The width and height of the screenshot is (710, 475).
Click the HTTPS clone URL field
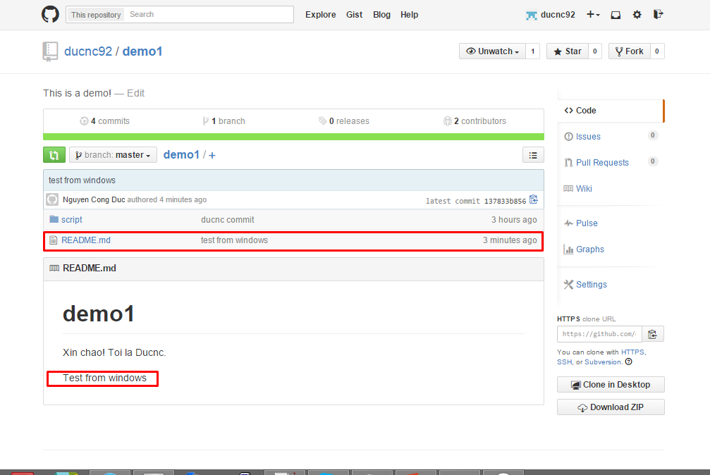[x=599, y=334]
